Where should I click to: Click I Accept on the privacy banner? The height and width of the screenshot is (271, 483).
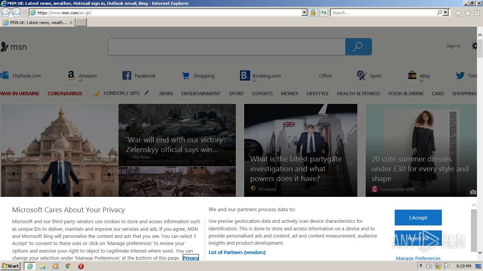point(418,218)
